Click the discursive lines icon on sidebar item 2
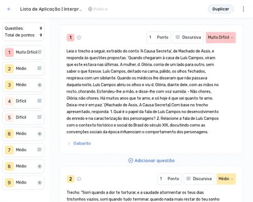 (40, 68)
